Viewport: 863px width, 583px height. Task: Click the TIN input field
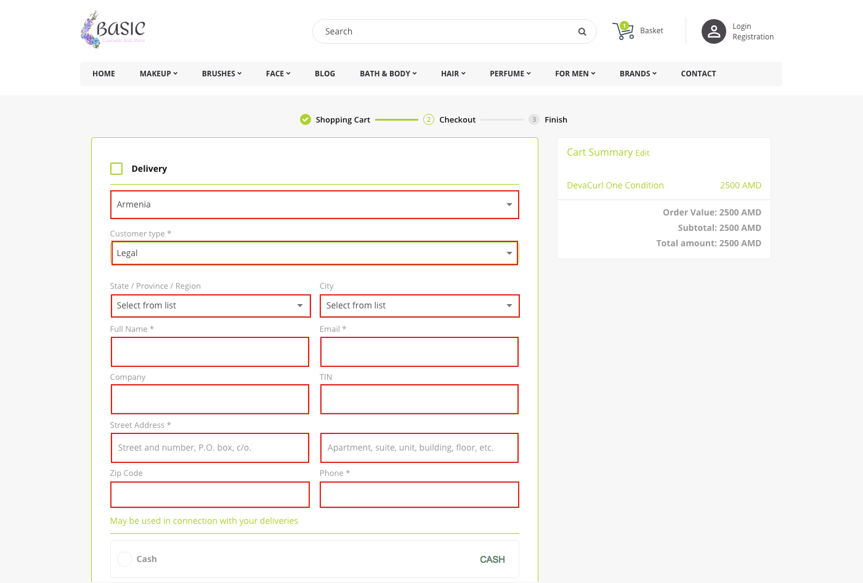(419, 400)
